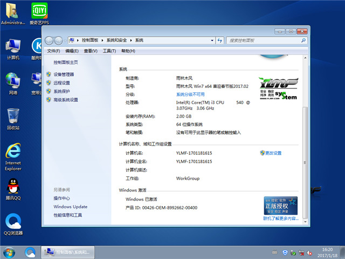Screen dimensions: 345x259
Task: Open the 查看(V) menu
Action: tap(91, 51)
